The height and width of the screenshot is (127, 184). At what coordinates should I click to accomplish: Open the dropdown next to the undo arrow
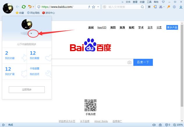tap(33, 7)
